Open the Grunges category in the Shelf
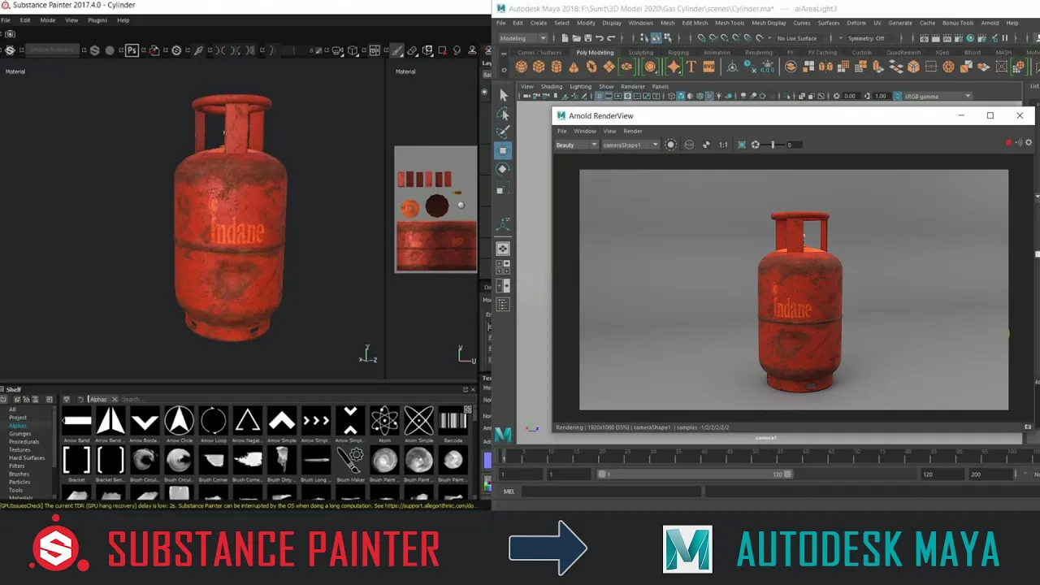Screen dimensions: 1040x585 [x=20, y=434]
